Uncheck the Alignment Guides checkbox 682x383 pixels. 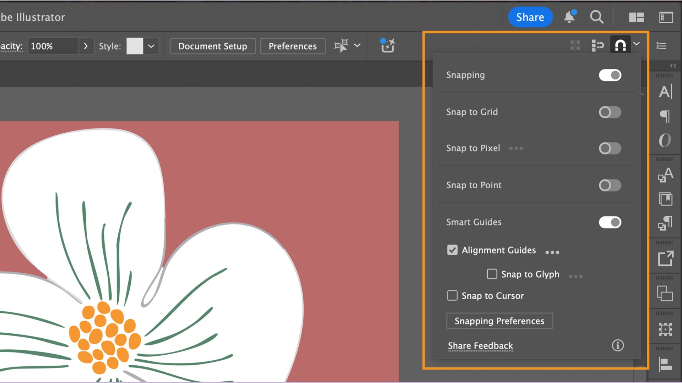452,250
